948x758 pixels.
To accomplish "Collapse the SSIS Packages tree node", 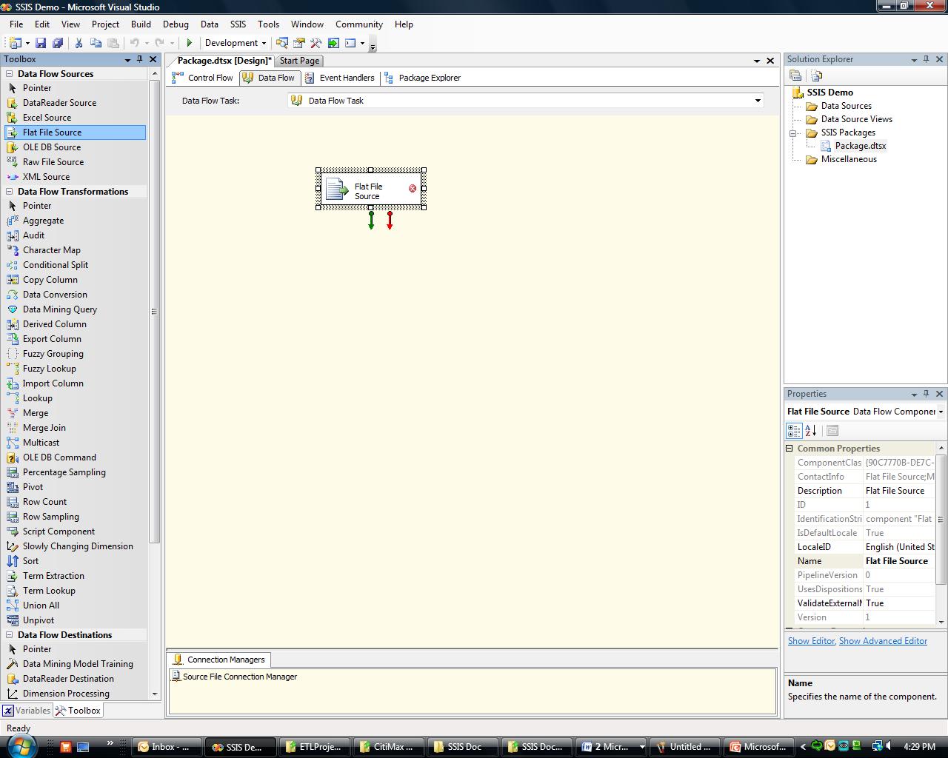I will click(x=792, y=133).
